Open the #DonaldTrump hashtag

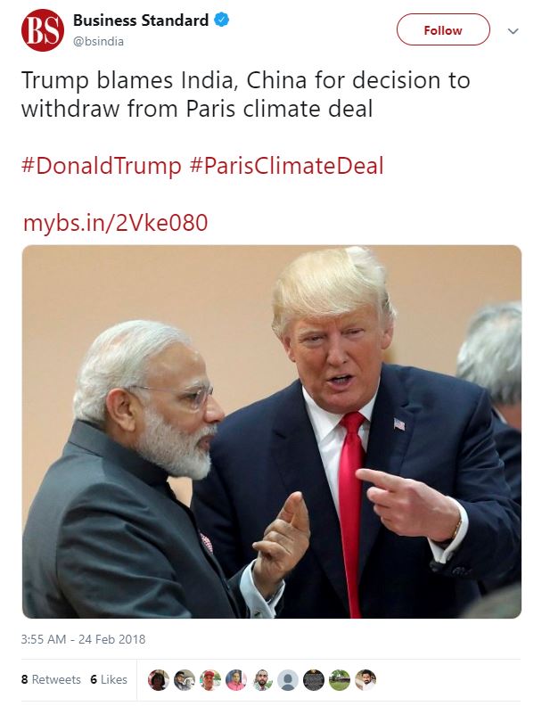(x=100, y=167)
